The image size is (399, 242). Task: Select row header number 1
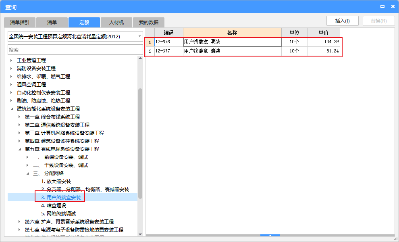pyautogui.click(x=150, y=42)
